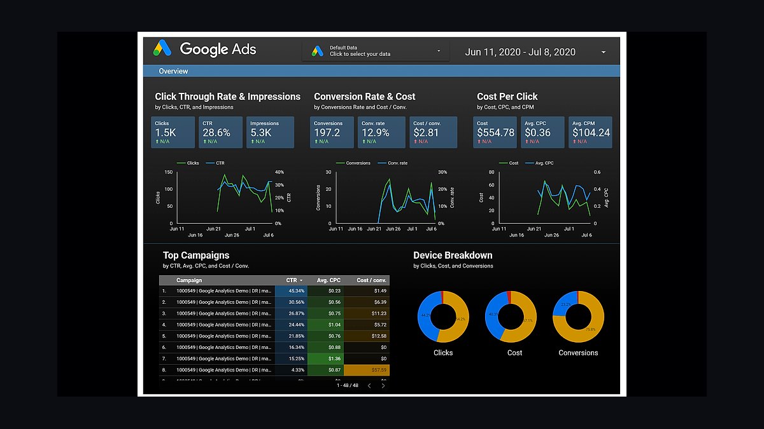The height and width of the screenshot is (429, 764).
Task: Click the $1.49 Cost / conv. cell
Action: tap(367, 291)
